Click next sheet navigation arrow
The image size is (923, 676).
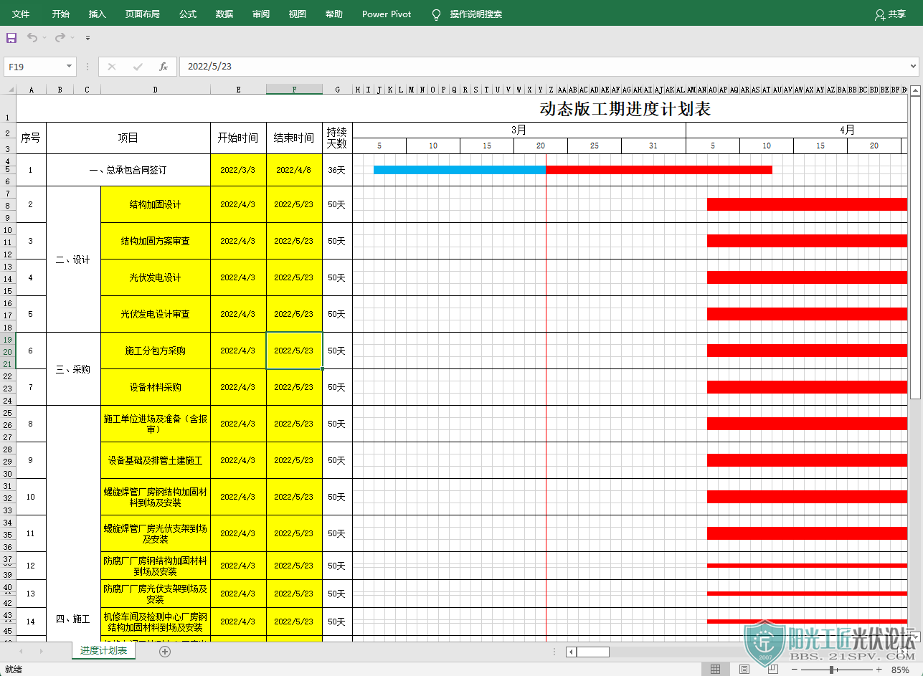[41, 651]
